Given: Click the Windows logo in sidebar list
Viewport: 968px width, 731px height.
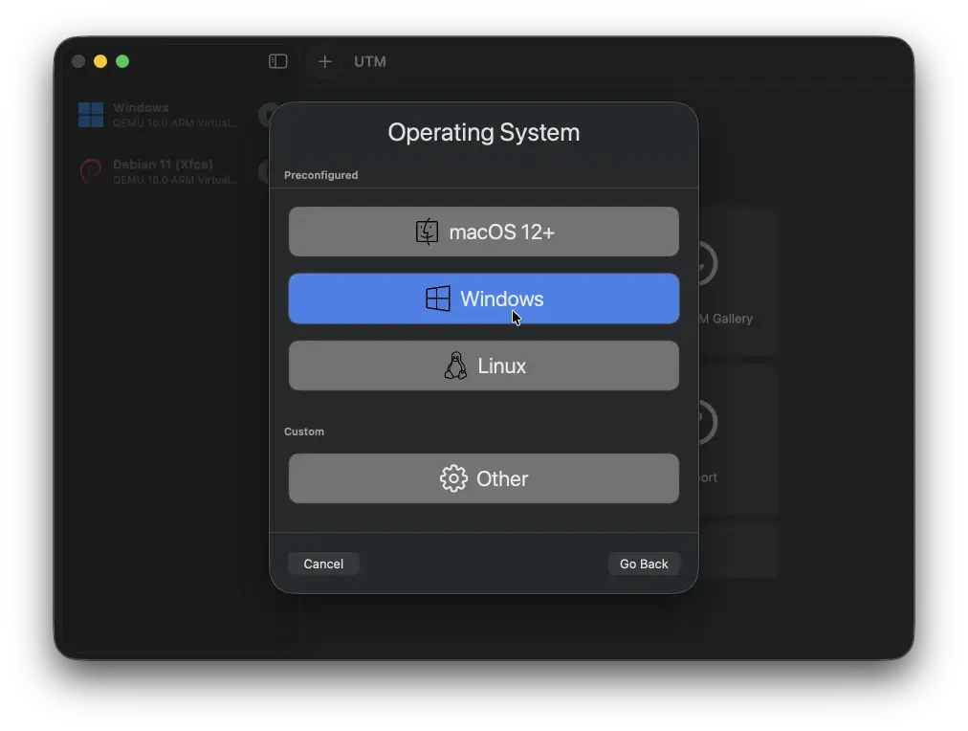Looking at the screenshot, I should point(91,115).
